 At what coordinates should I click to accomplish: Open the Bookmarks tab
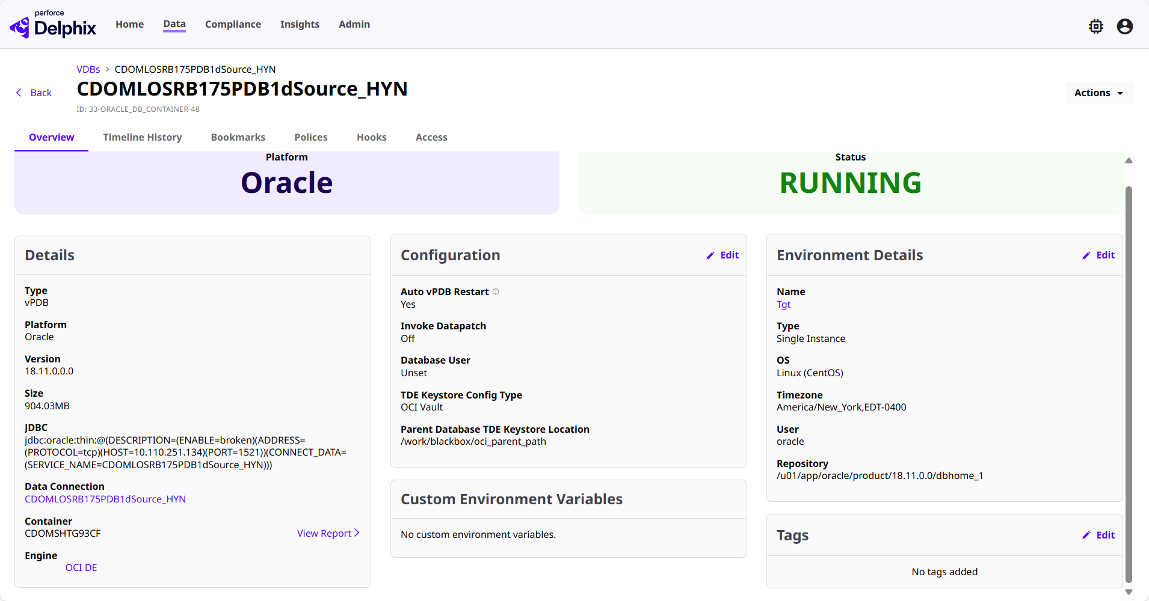click(x=238, y=137)
